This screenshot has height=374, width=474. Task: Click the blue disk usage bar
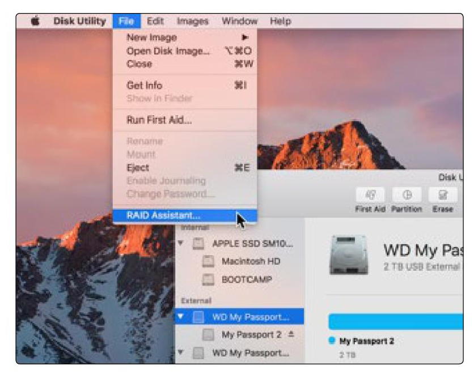click(396, 321)
